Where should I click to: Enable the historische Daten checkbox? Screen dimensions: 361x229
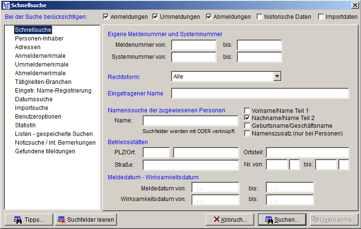pos(260,17)
